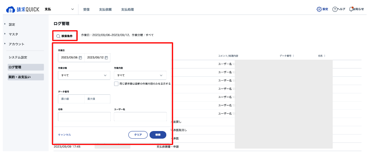Image resolution: width=371 pixels, height=158 pixels.
Task: Click the ユーザー名 input field
Action: pos(140,117)
